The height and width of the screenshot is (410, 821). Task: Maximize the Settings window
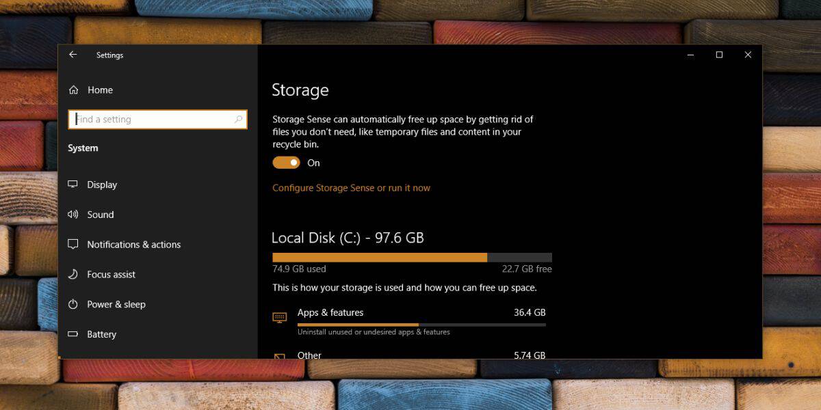[719, 55]
